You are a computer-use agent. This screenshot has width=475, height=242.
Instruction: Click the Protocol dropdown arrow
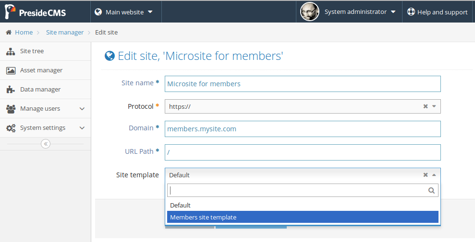click(434, 106)
